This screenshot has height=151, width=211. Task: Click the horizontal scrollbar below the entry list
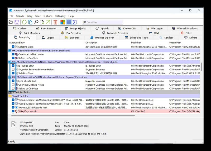(73, 115)
